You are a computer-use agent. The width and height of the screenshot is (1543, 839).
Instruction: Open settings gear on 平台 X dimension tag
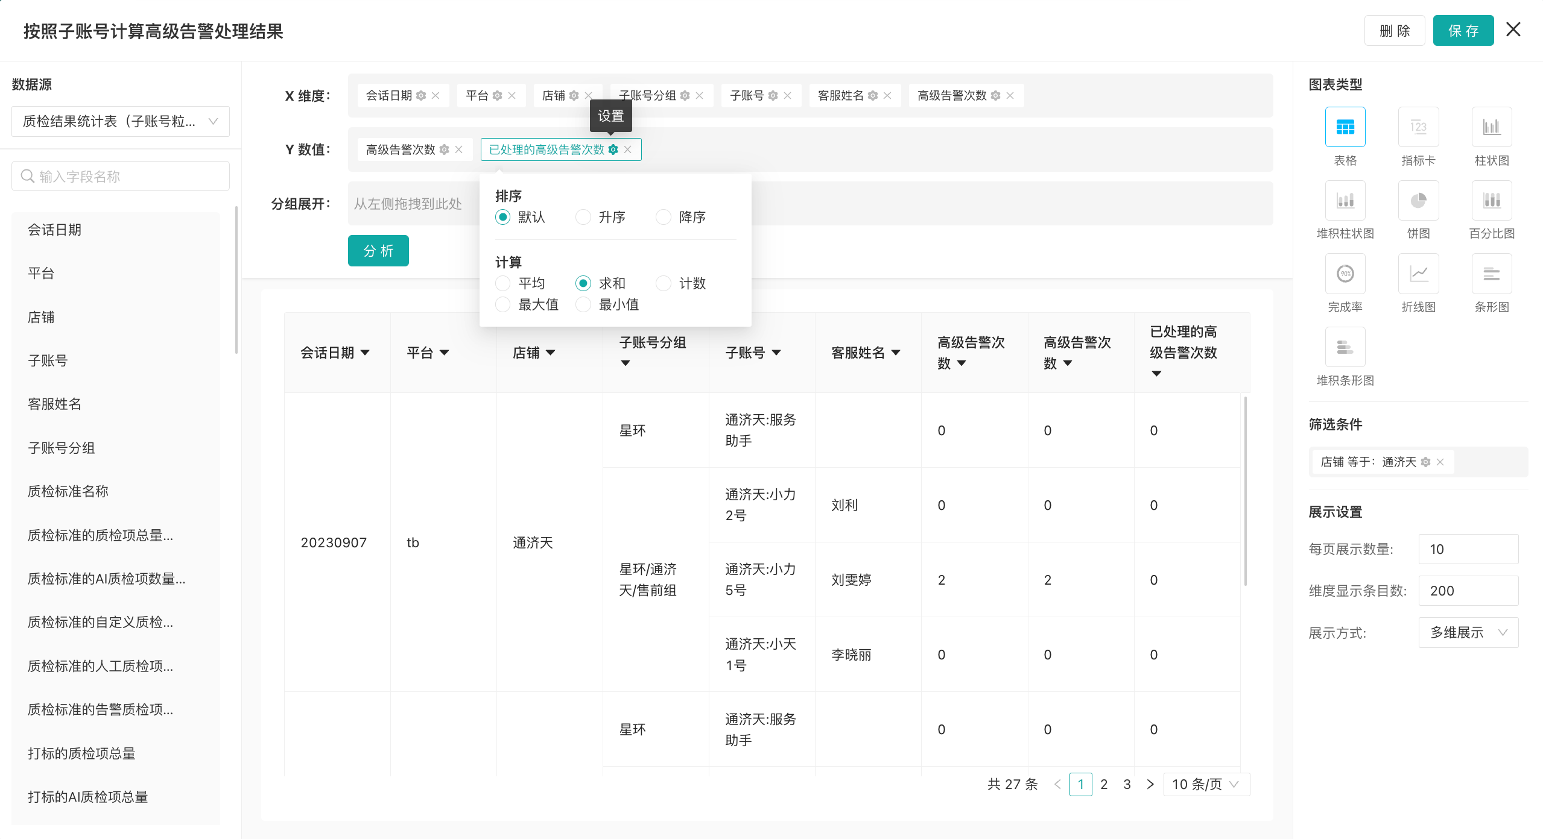(497, 96)
